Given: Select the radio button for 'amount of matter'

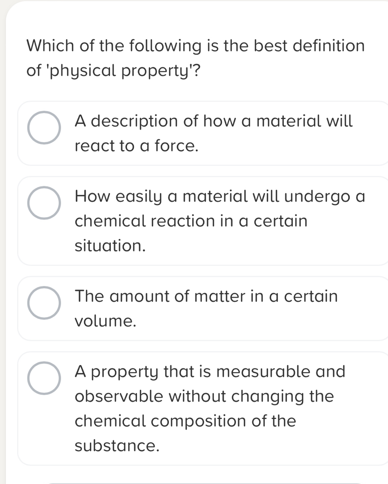Looking at the screenshot, I should pyautogui.click(x=44, y=304).
